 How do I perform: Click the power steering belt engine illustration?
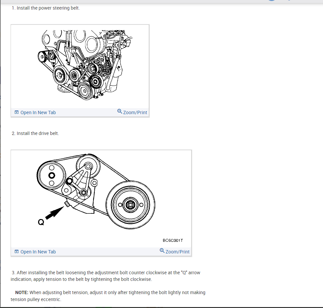(85, 65)
